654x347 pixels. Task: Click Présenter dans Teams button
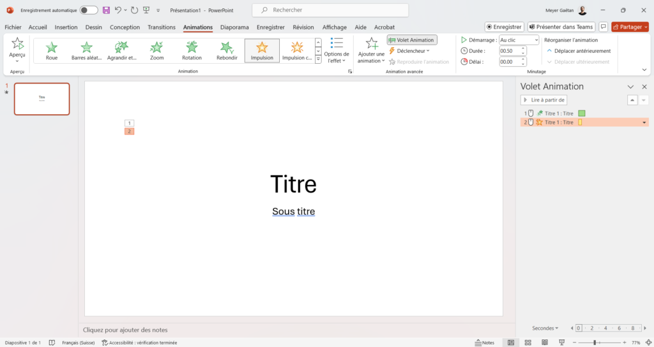click(x=561, y=27)
